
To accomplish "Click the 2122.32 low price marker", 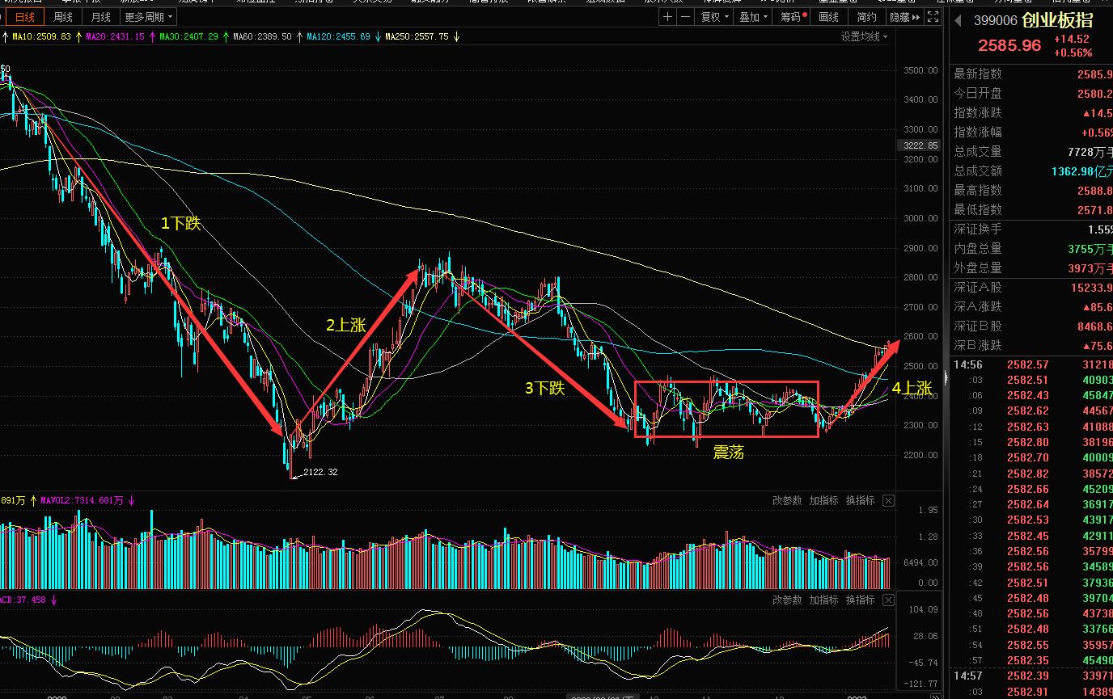I will (x=320, y=472).
